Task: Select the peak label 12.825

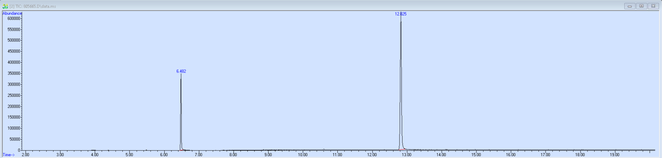Action: [401, 14]
